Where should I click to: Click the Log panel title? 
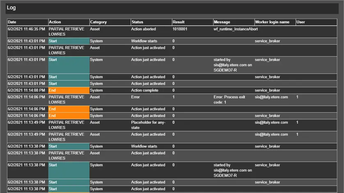coord(11,8)
